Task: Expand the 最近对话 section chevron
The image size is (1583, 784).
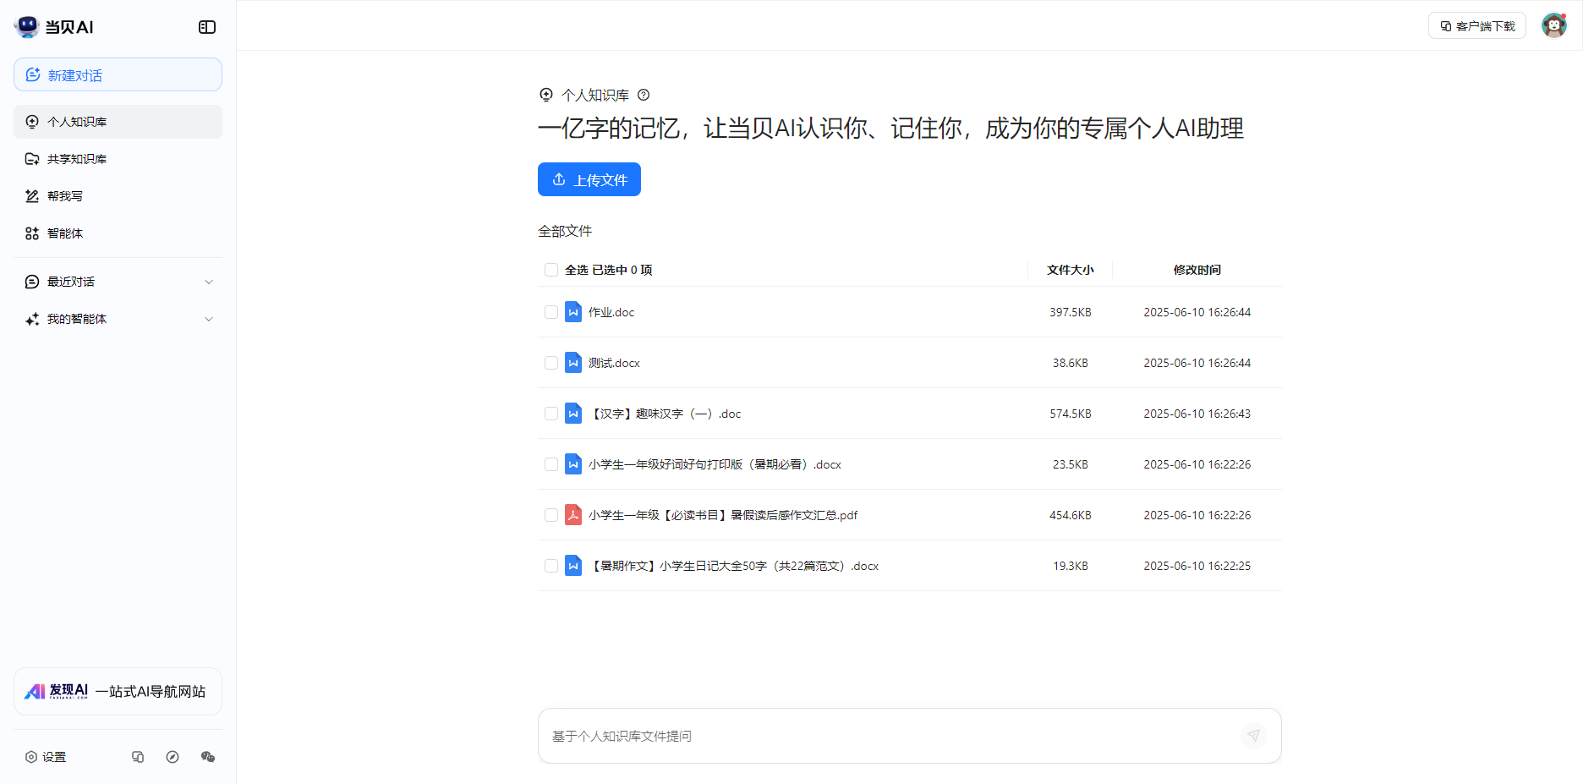Action: [x=209, y=282]
